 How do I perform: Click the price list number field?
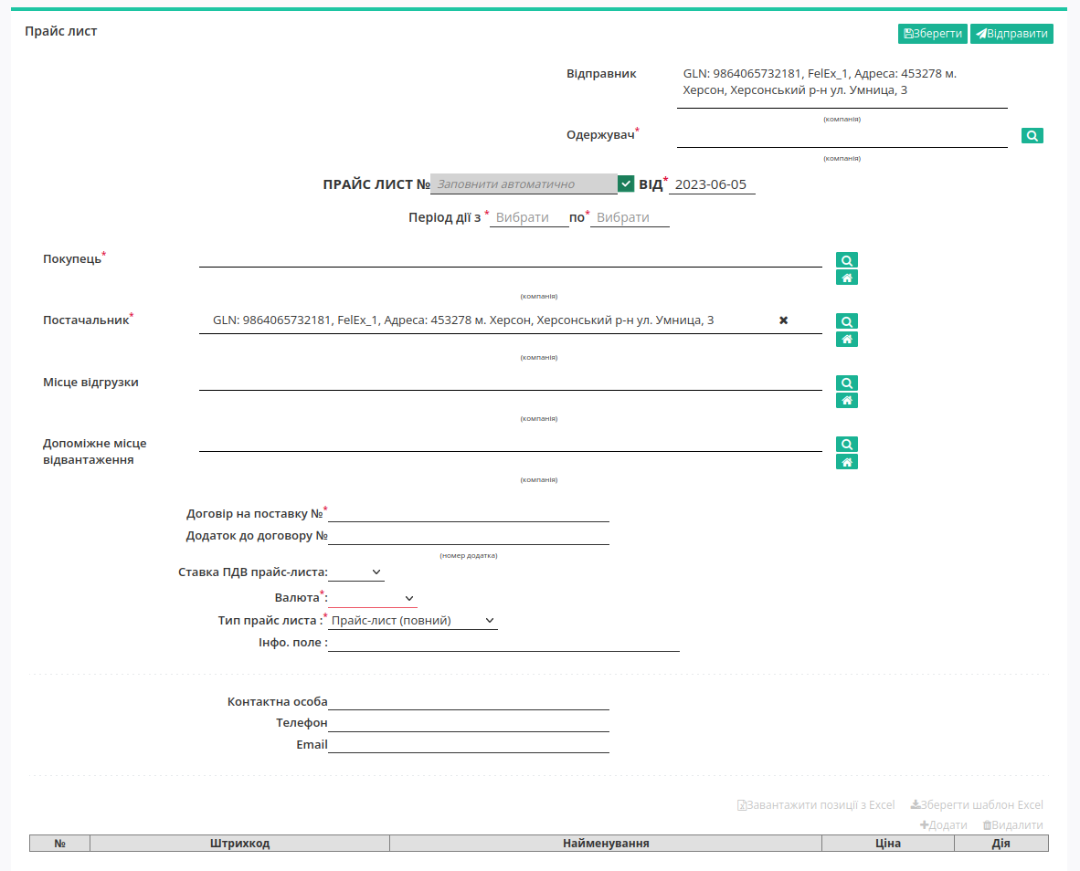(x=524, y=184)
